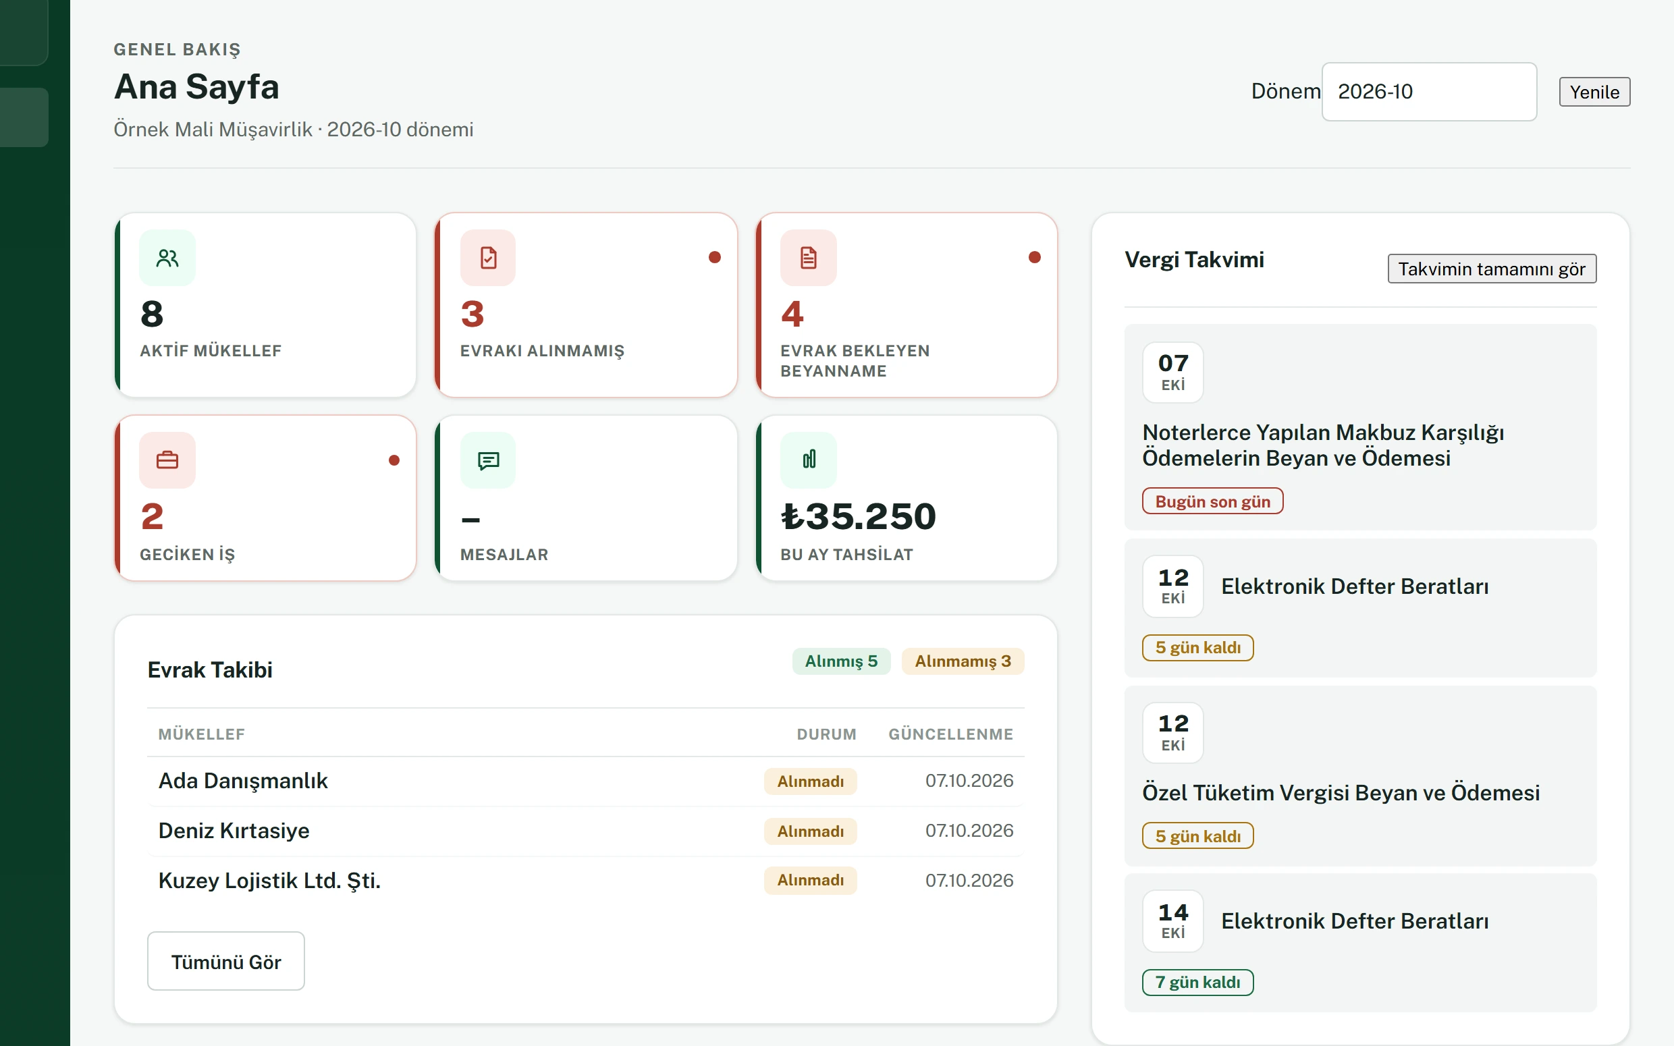Screen dimensions: 1674x1046
Task: Open the 4 Evrak Bekleyen Beyanname value
Action: [792, 314]
